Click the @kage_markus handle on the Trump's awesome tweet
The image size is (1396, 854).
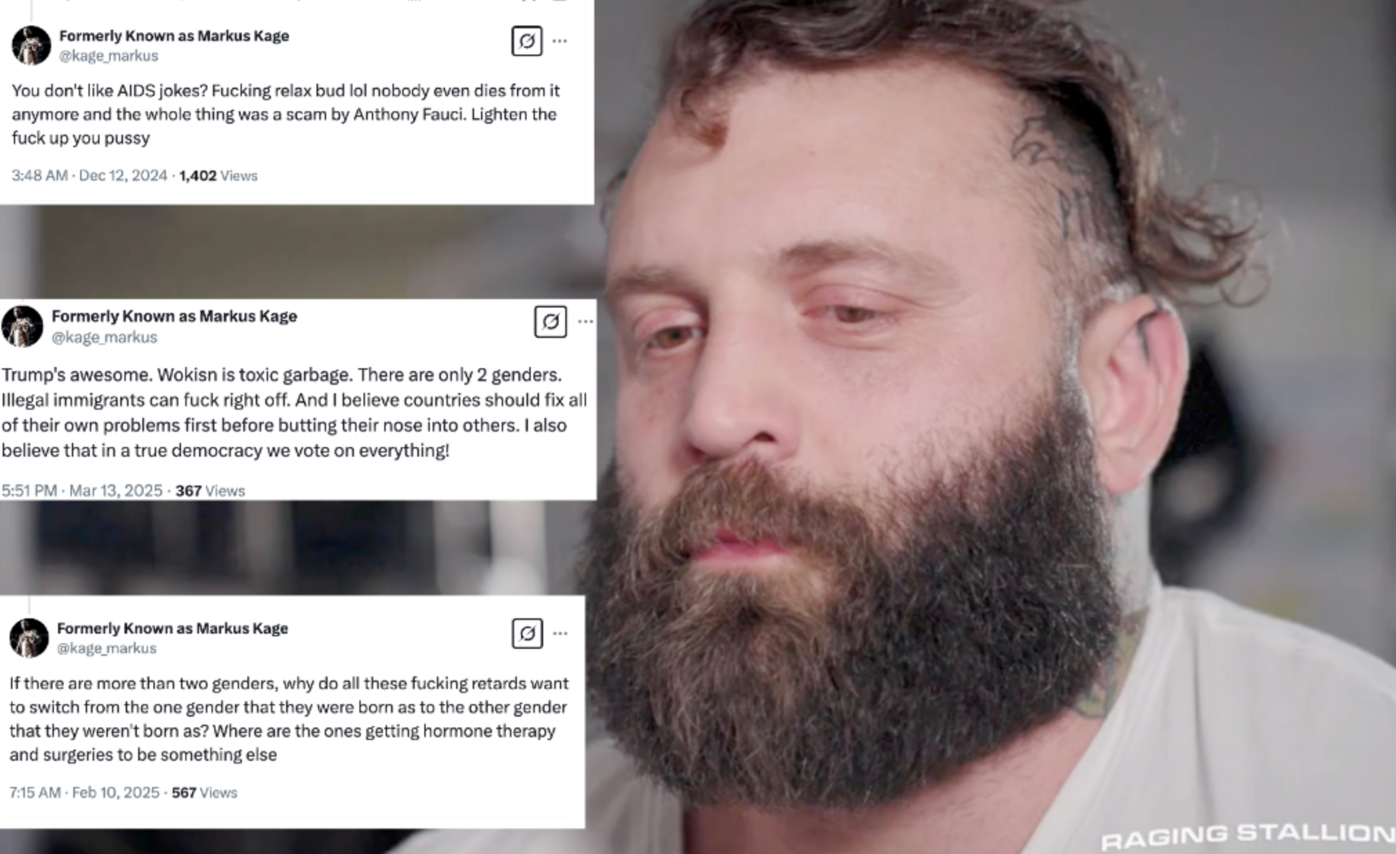tap(104, 337)
